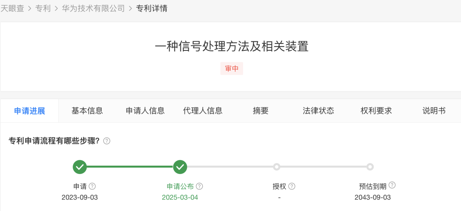This screenshot has width=461, height=211.
Task: Click question mark icon next to 预估到期
Action: [x=392, y=185]
